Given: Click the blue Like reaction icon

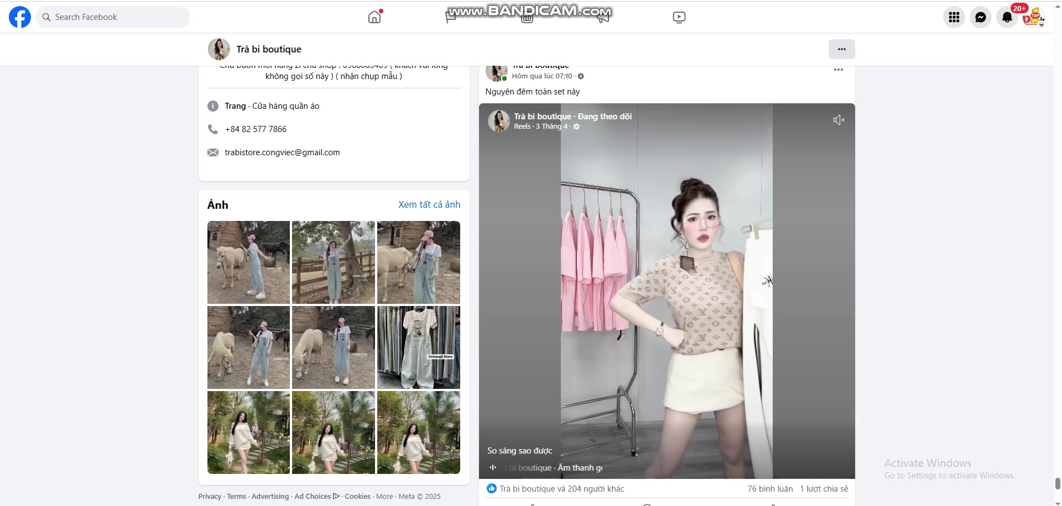Looking at the screenshot, I should (x=492, y=489).
